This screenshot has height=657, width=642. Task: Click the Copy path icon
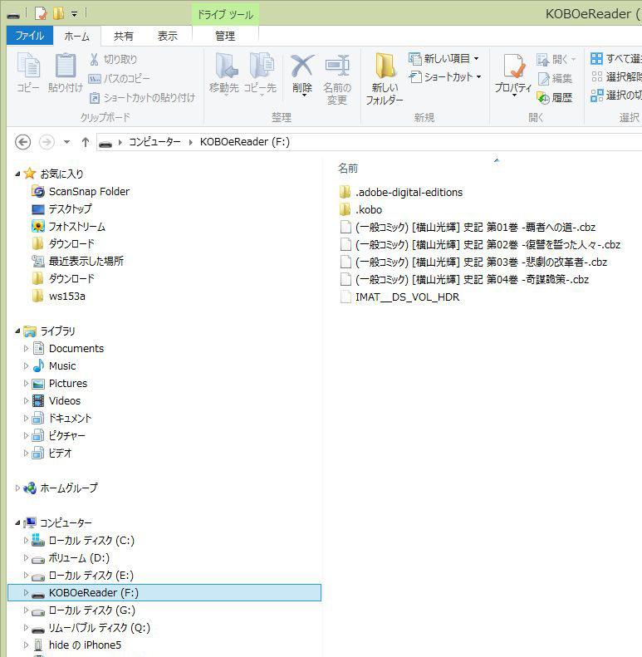point(95,78)
